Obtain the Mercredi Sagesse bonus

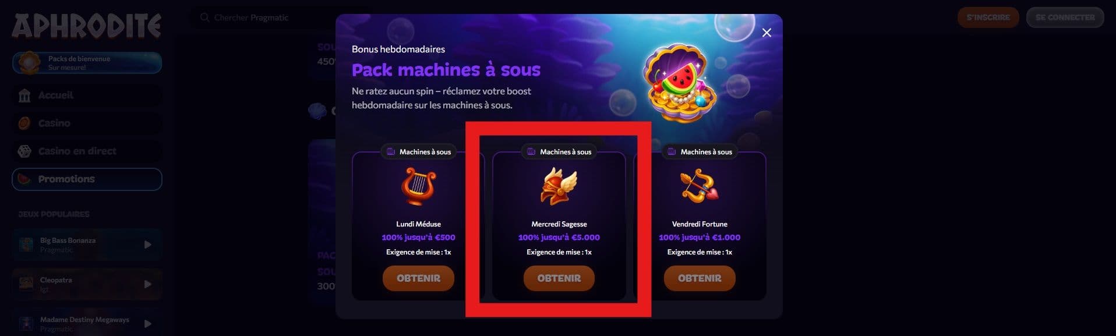pyautogui.click(x=559, y=278)
